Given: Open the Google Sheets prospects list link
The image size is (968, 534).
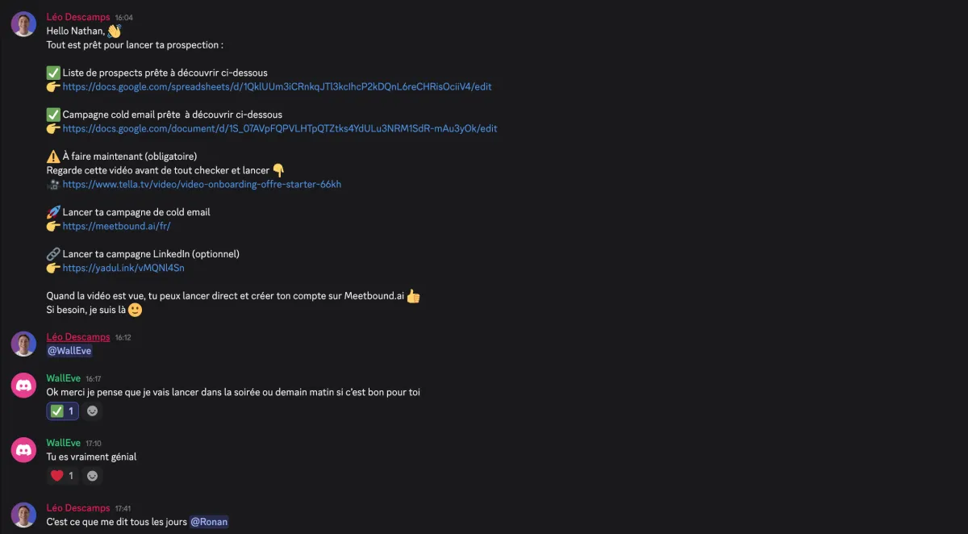Looking at the screenshot, I should [x=277, y=86].
